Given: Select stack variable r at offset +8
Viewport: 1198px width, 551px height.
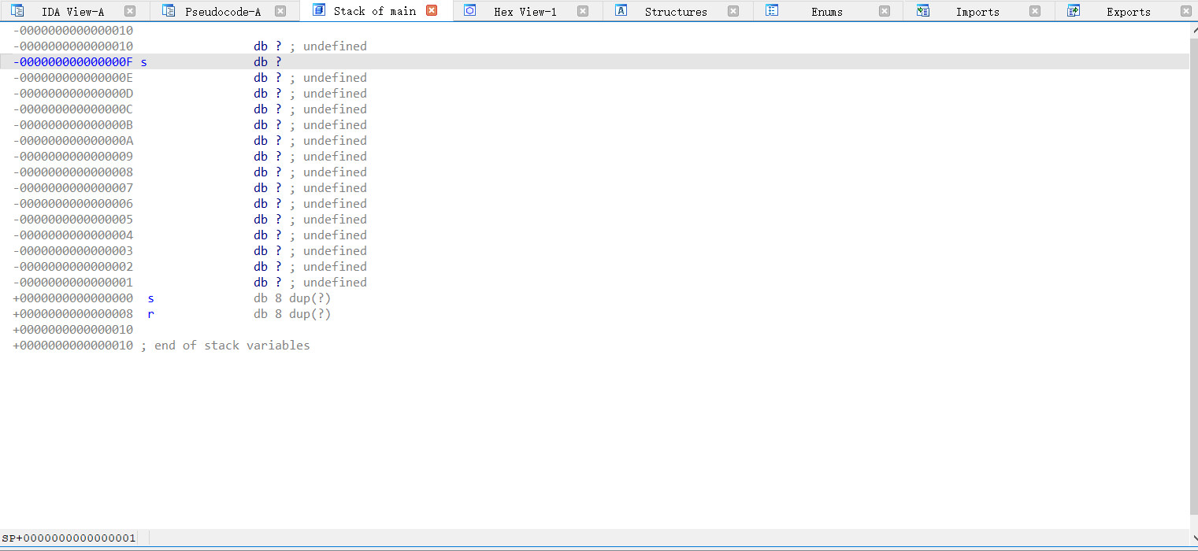Looking at the screenshot, I should tap(150, 314).
